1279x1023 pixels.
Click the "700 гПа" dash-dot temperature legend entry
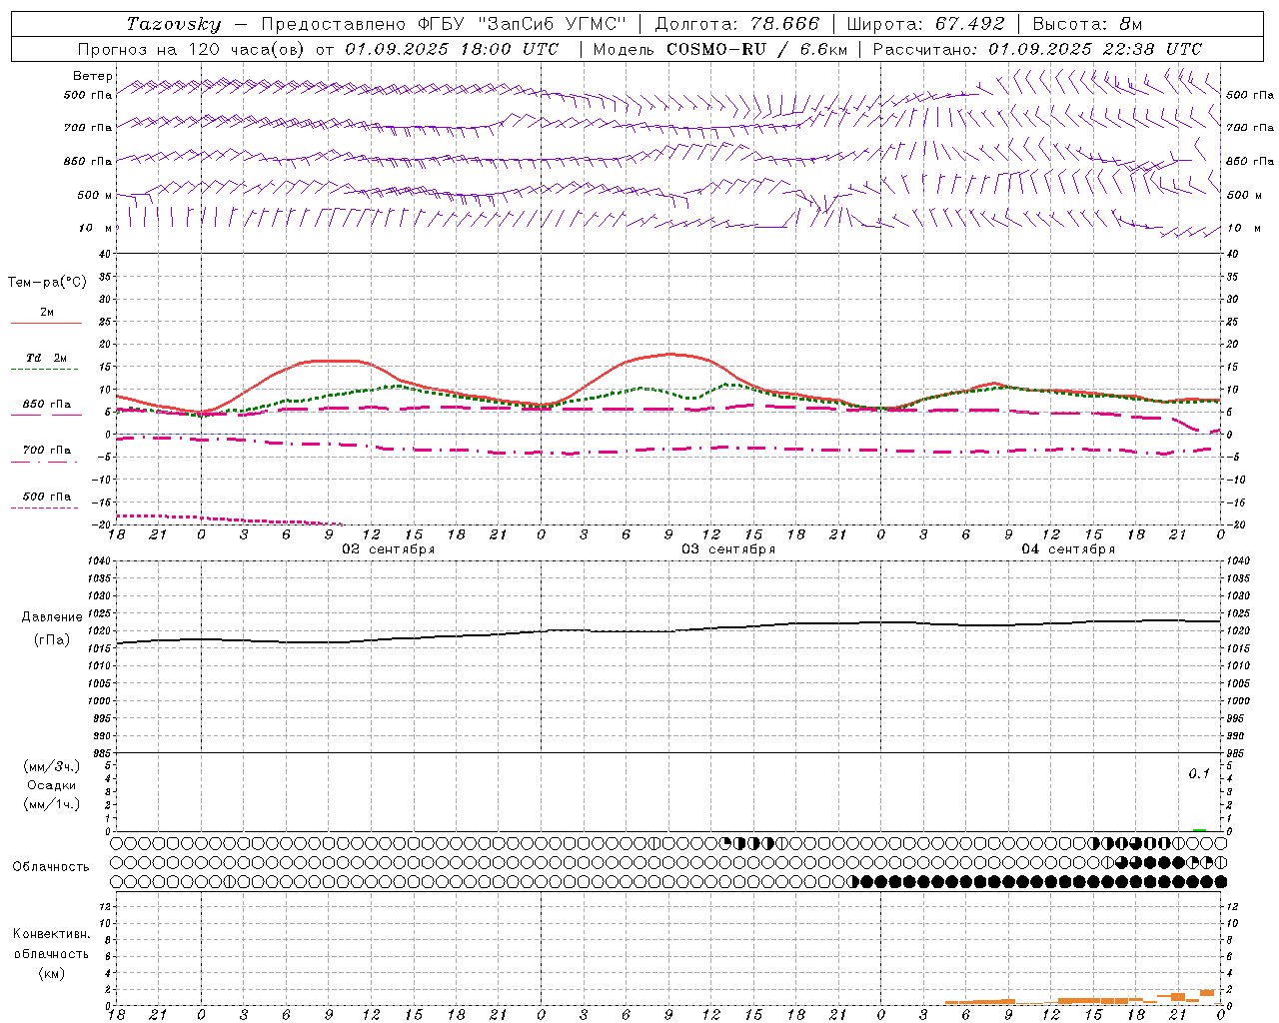(46, 451)
